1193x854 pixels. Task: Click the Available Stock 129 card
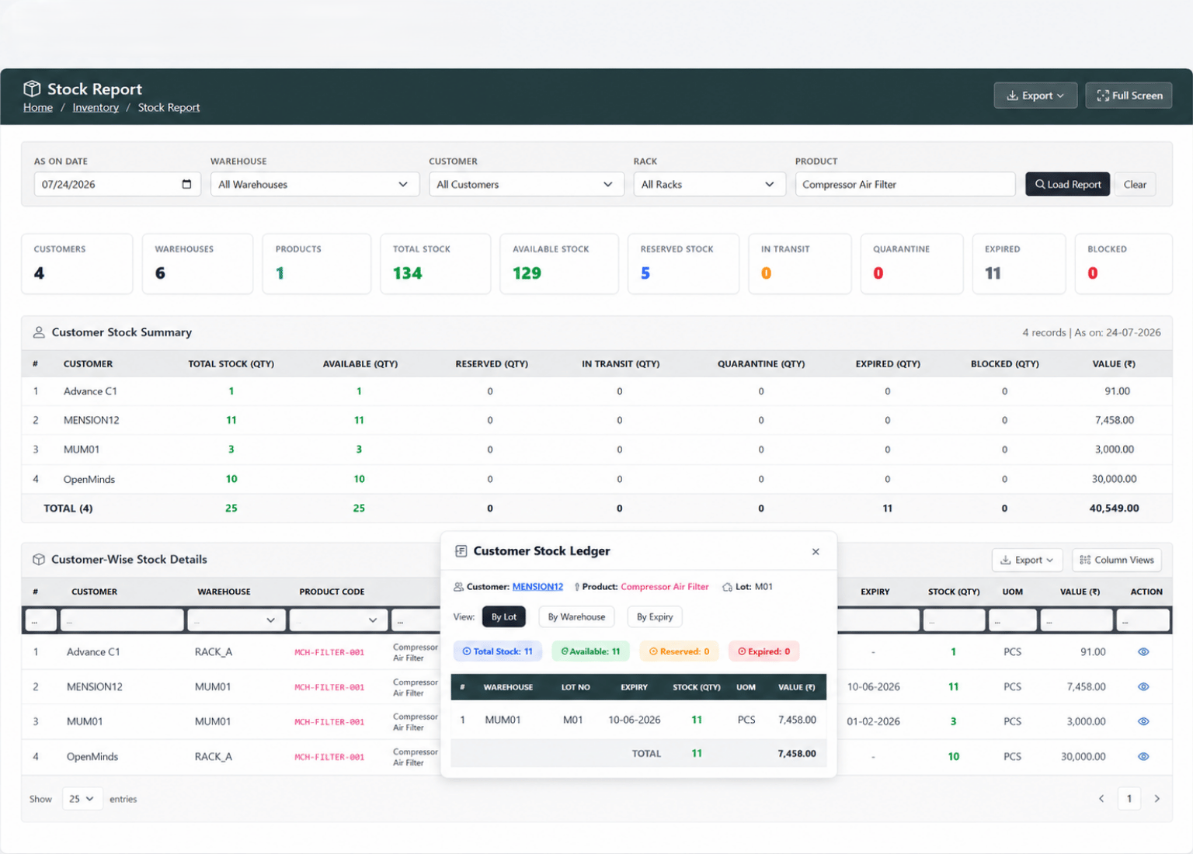pos(558,264)
